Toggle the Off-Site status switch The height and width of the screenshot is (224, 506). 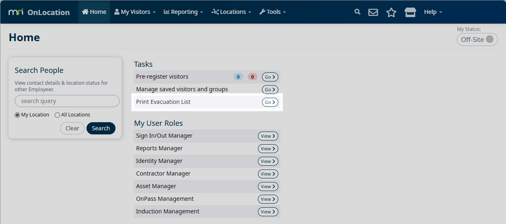pos(477,40)
